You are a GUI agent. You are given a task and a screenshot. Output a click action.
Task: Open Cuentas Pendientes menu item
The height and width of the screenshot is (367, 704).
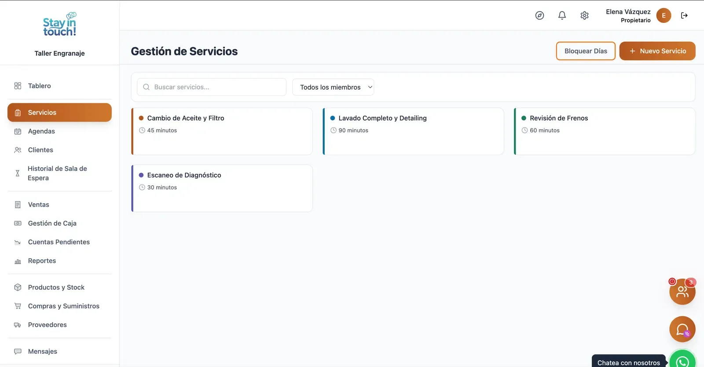(x=59, y=242)
